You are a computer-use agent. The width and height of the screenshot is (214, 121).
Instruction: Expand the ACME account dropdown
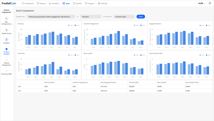point(201,3)
